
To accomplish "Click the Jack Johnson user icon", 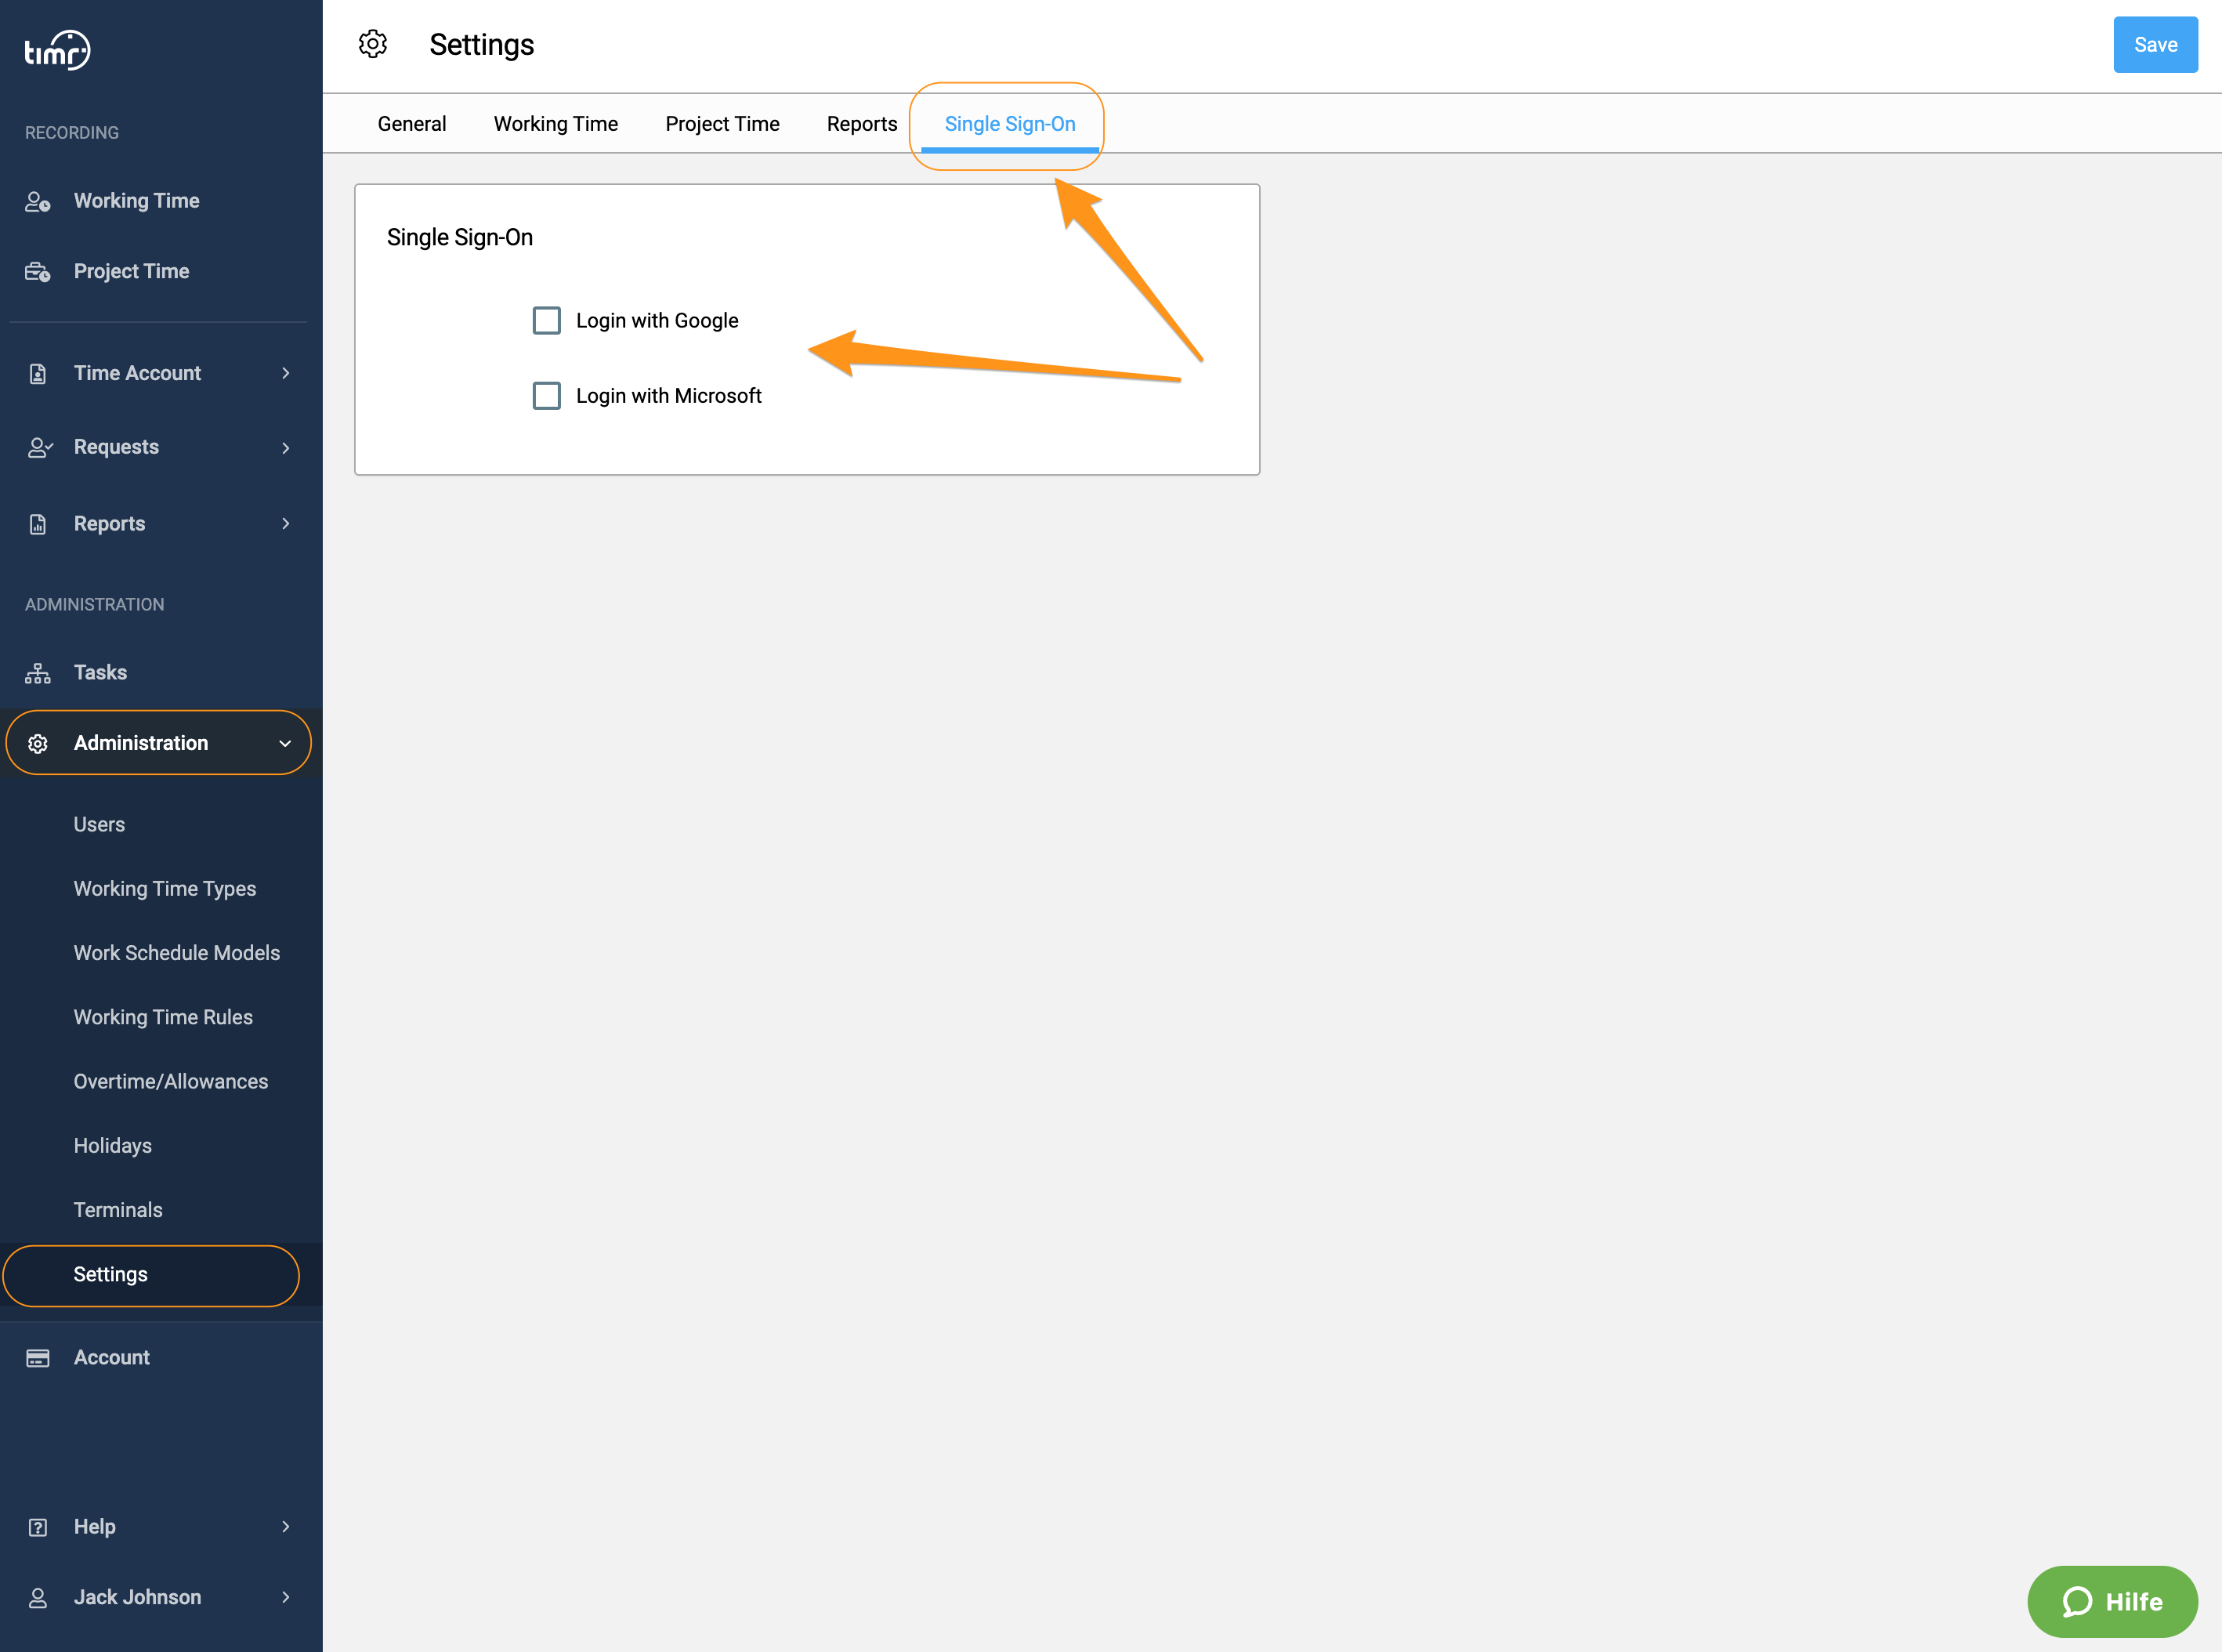I will pyautogui.click(x=38, y=1598).
